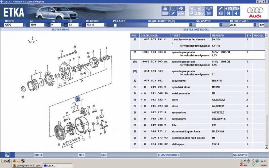Click the keyboard icon in the toolbar
The width and height of the screenshot is (269, 168).
pyautogui.click(x=165, y=13)
